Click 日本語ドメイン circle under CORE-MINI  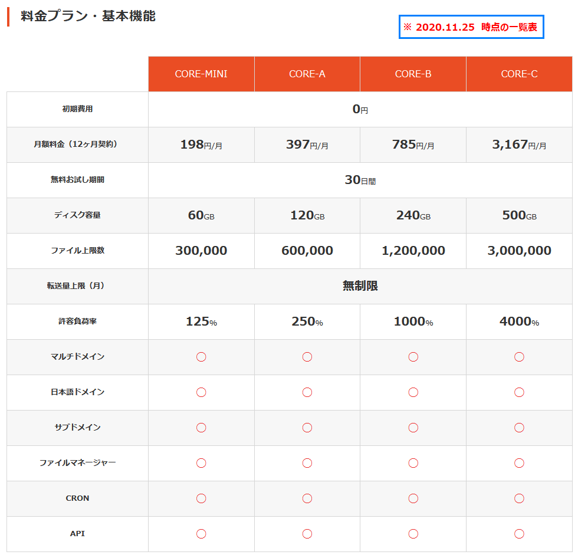[201, 392]
